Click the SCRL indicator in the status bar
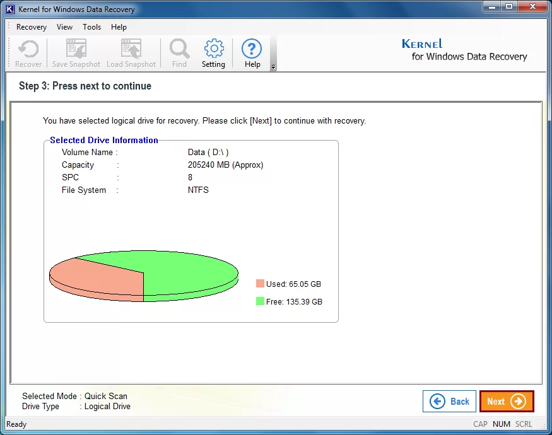Image resolution: width=552 pixels, height=435 pixels. click(x=524, y=424)
